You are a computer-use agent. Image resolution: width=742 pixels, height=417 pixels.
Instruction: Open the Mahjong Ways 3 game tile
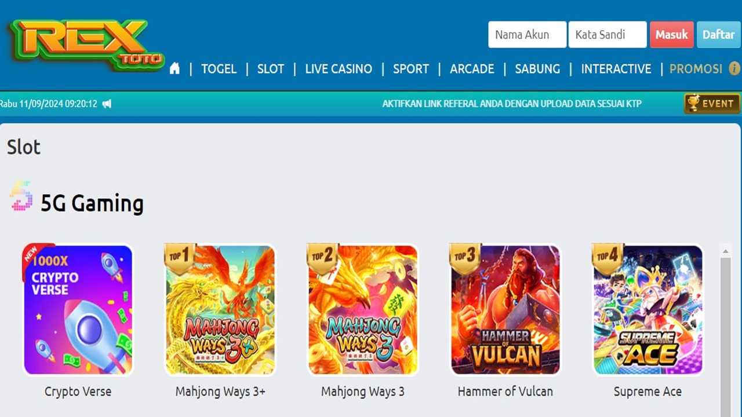(363, 310)
